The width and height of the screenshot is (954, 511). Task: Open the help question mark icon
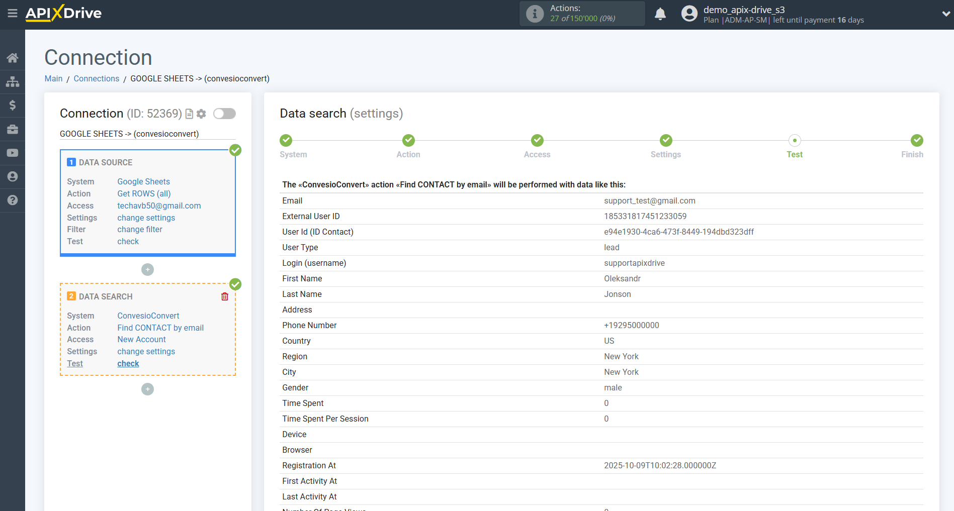(x=13, y=200)
